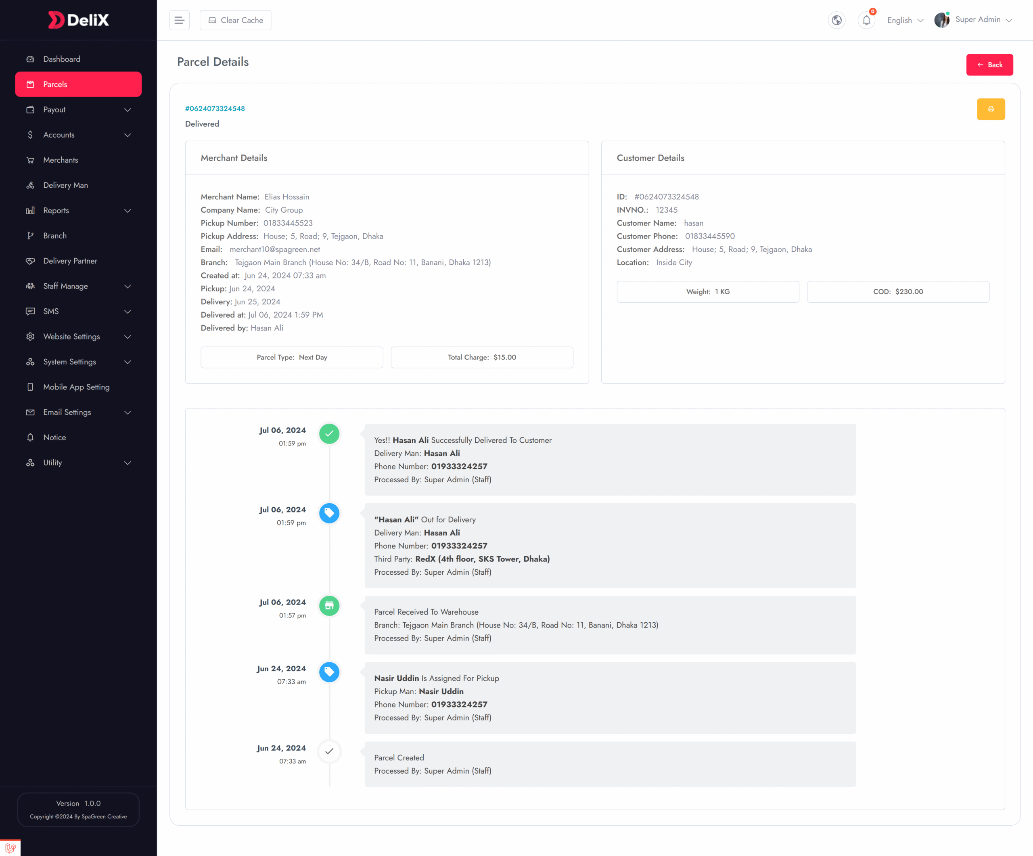1033x856 pixels.
Task: Open the Merchants sidebar item
Action: pos(61,160)
